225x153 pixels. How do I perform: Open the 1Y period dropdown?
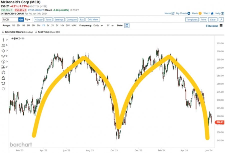(110, 26)
